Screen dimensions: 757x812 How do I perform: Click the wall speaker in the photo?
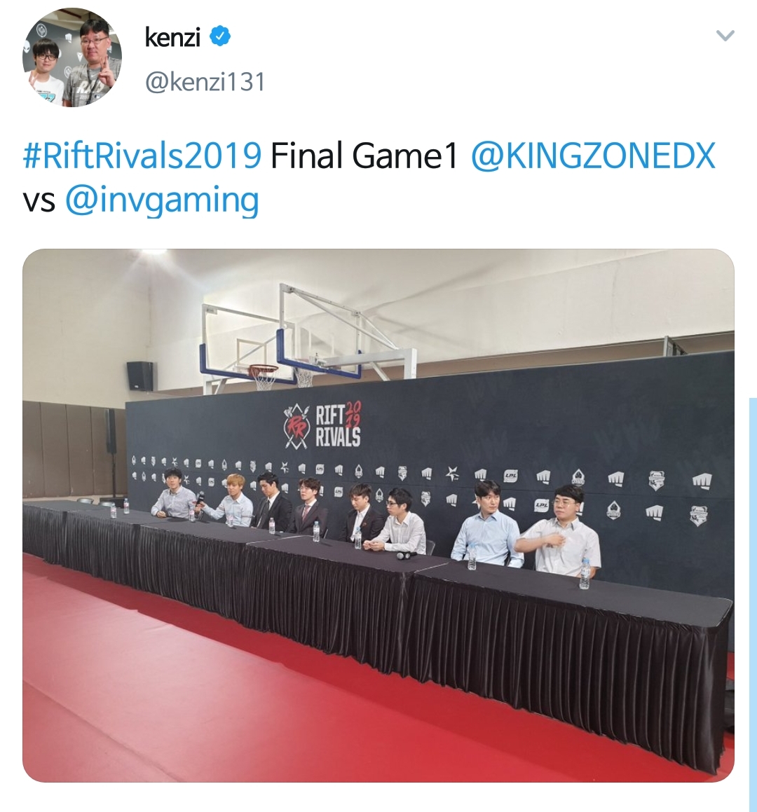point(140,376)
